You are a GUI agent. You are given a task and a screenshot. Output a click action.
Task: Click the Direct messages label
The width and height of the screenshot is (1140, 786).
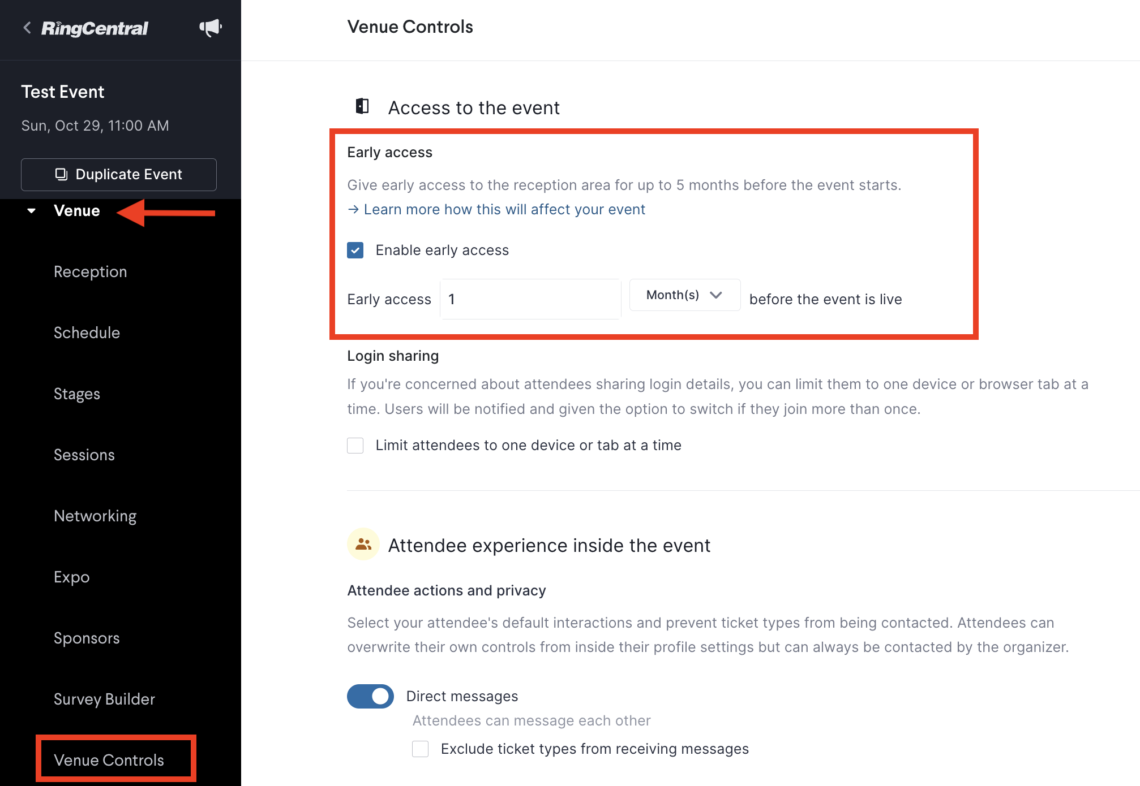pos(462,696)
